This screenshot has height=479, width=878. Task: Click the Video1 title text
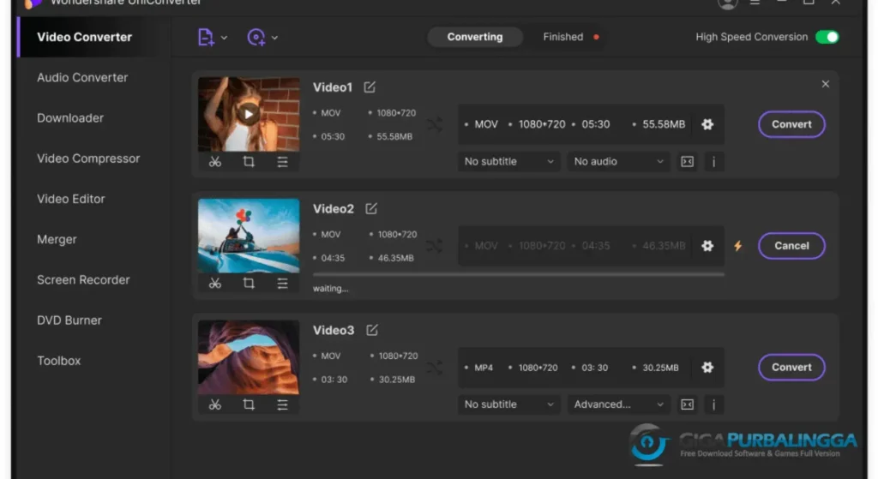pyautogui.click(x=333, y=87)
